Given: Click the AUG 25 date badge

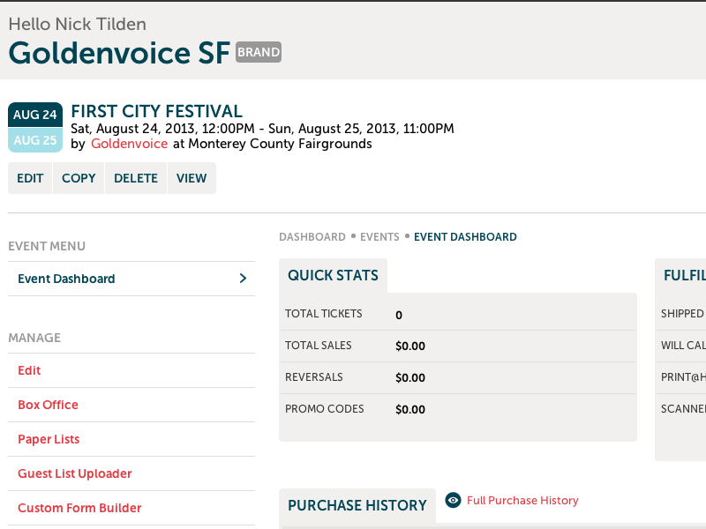Looking at the screenshot, I should (35, 140).
